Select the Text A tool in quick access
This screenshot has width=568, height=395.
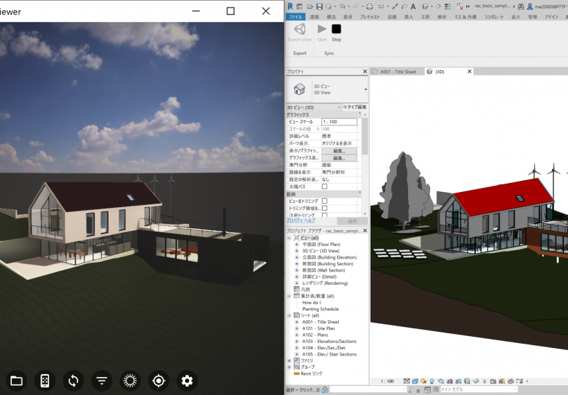(x=414, y=6)
